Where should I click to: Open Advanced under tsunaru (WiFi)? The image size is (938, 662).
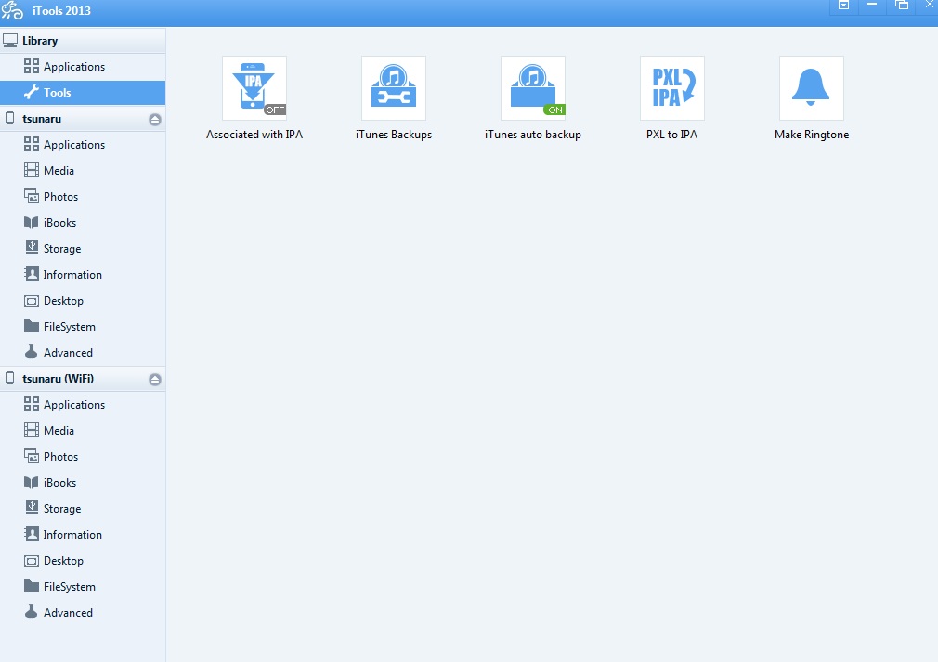pyautogui.click(x=83, y=613)
